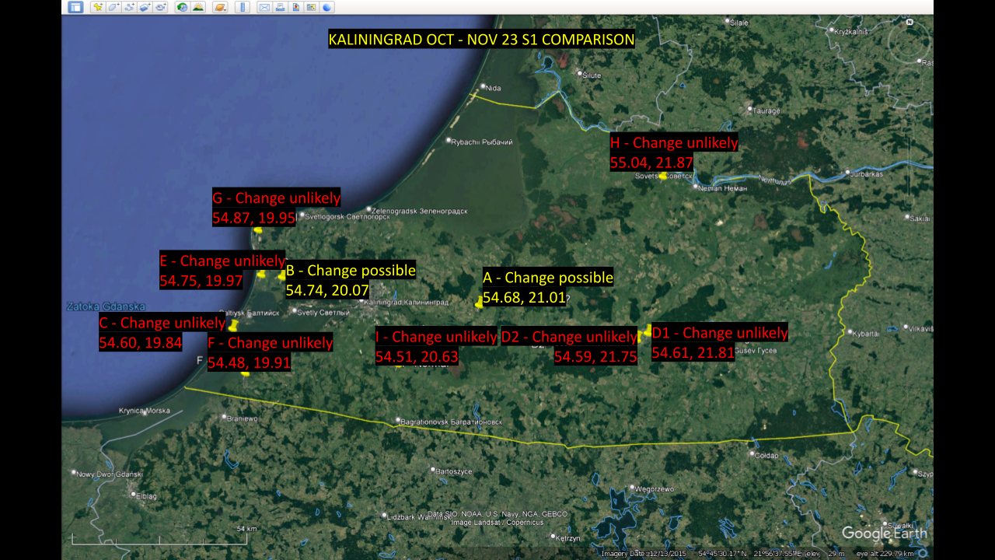Click View in Google Maps icon
This screenshot has width=995, height=560.
311,7
